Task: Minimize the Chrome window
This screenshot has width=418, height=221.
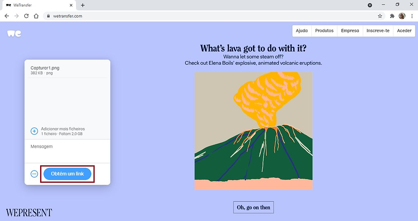Action: (383, 5)
